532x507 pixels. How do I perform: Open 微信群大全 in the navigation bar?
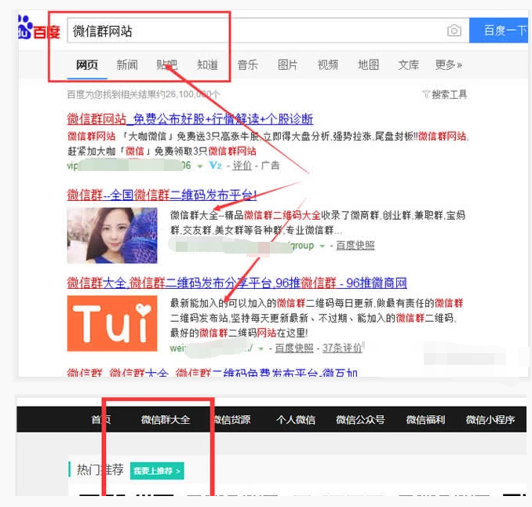[x=166, y=420]
